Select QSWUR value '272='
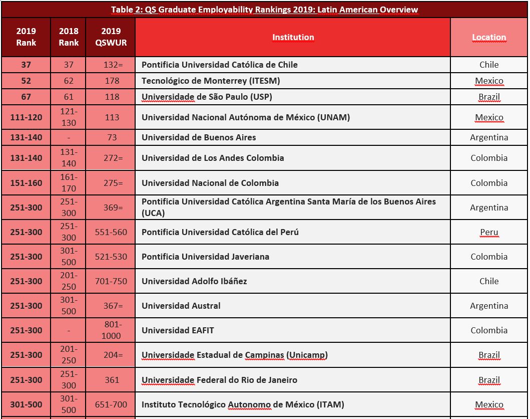Viewport: 530px width, 419px height. pos(111,158)
